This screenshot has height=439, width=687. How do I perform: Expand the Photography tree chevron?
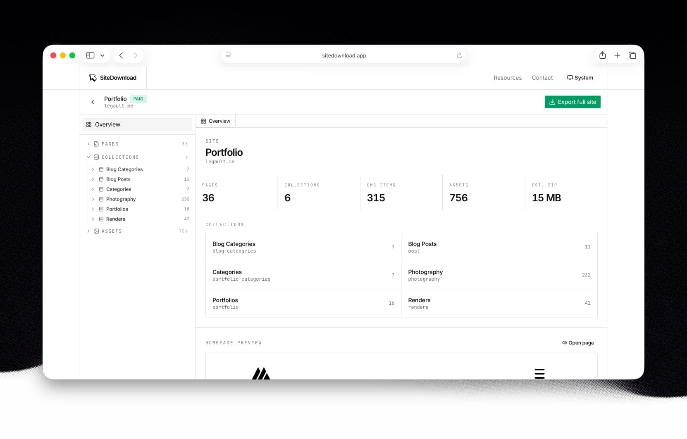tap(93, 199)
